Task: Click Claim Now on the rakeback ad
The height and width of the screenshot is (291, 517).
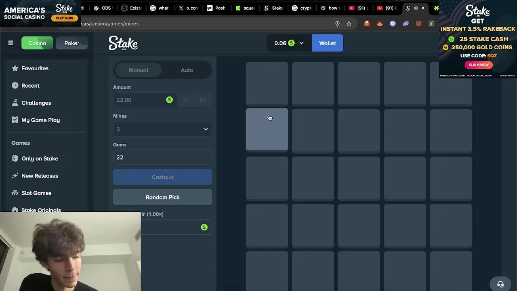Action: (x=479, y=65)
